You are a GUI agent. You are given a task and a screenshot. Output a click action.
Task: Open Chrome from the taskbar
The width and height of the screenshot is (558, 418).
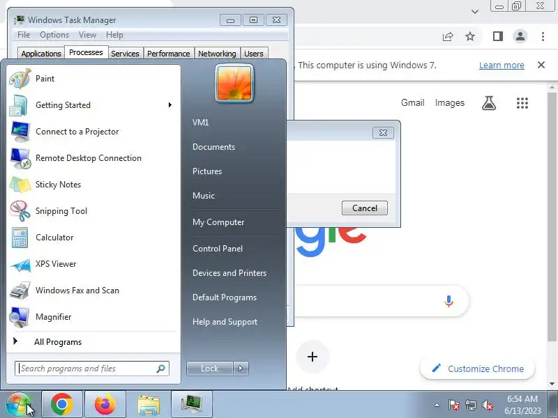pos(62,405)
